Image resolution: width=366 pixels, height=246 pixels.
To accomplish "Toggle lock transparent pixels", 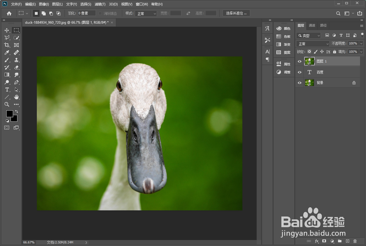I will 309,52.
